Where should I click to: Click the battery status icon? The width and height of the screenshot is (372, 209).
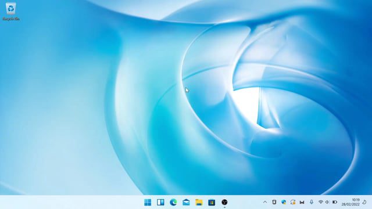pos(335,202)
